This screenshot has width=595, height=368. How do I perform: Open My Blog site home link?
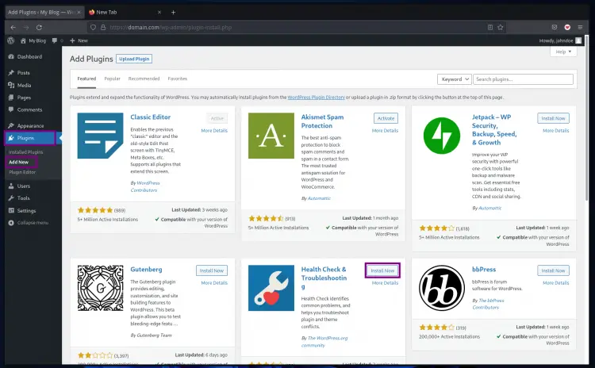click(33, 40)
